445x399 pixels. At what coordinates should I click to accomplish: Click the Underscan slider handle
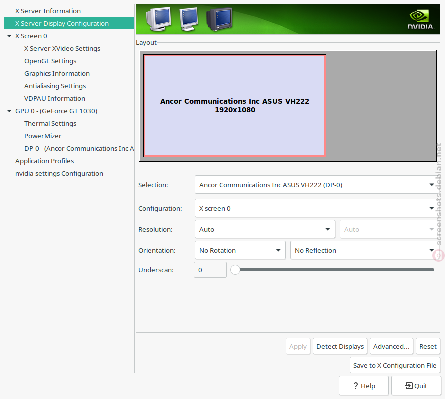tap(235, 270)
